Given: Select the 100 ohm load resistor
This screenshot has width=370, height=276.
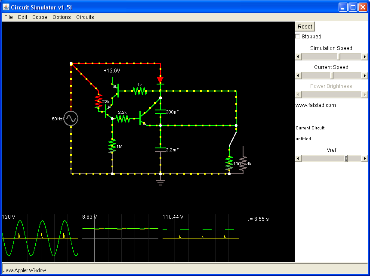Looking at the screenshot, I should 229,163.
